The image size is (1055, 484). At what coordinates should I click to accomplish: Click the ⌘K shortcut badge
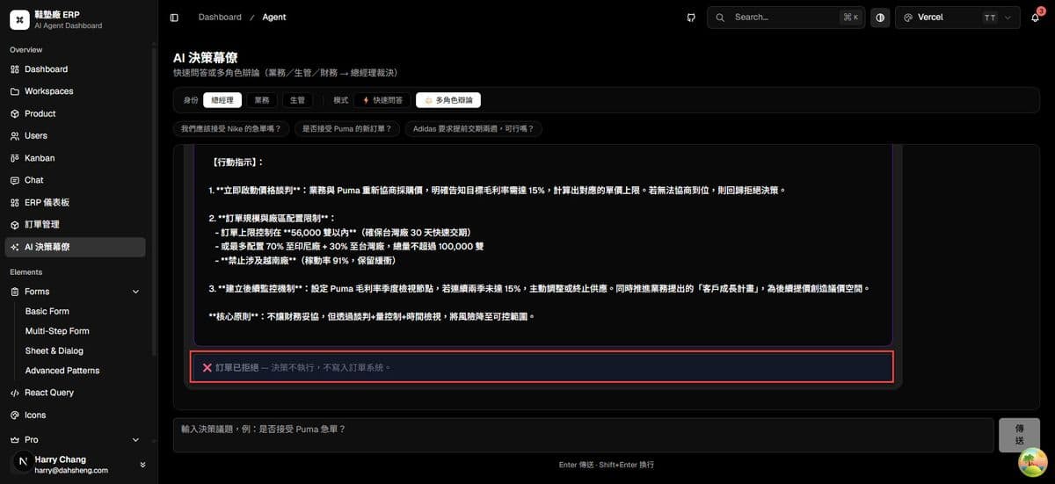click(x=849, y=18)
